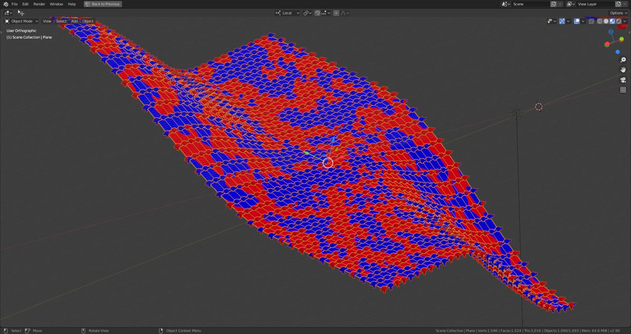Toggle X-ray mode
Image resolution: width=631 pixels, height=334 pixels.
(x=592, y=21)
